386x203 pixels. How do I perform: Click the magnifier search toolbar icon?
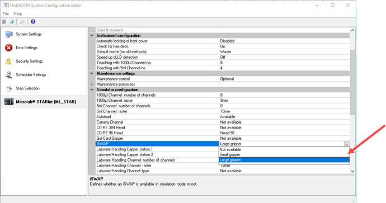coord(22,22)
